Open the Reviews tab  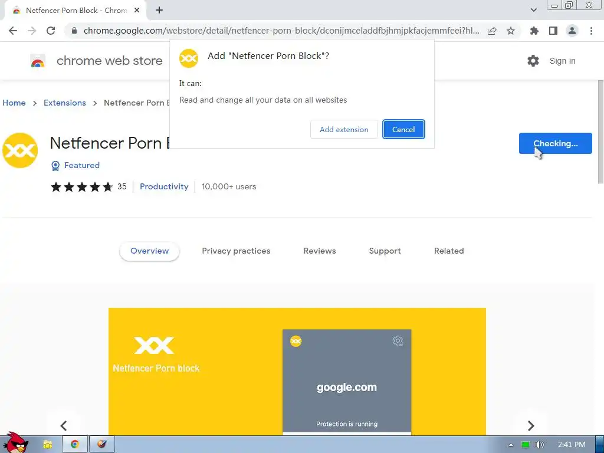(x=320, y=251)
